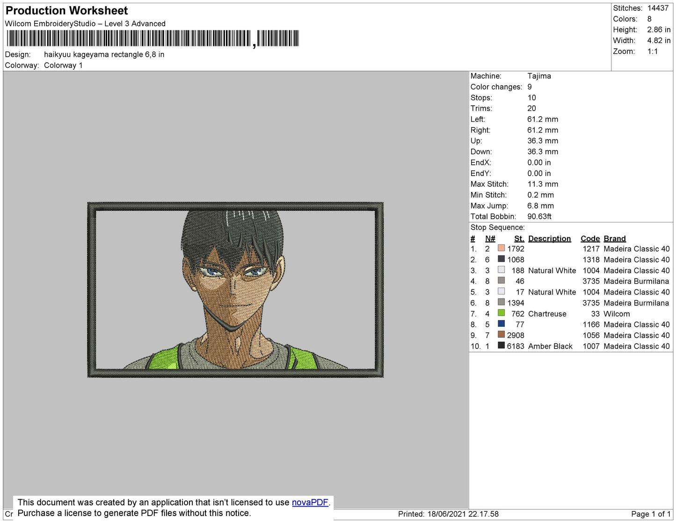Click design name 'haikyuu kageyama rectangle 6,8 in'
The width and height of the screenshot is (676, 523).
coord(104,54)
